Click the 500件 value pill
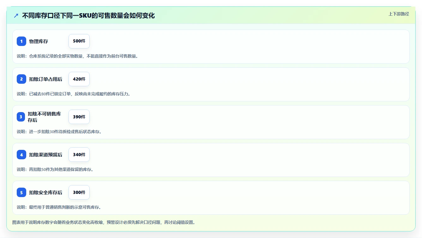 (79, 41)
